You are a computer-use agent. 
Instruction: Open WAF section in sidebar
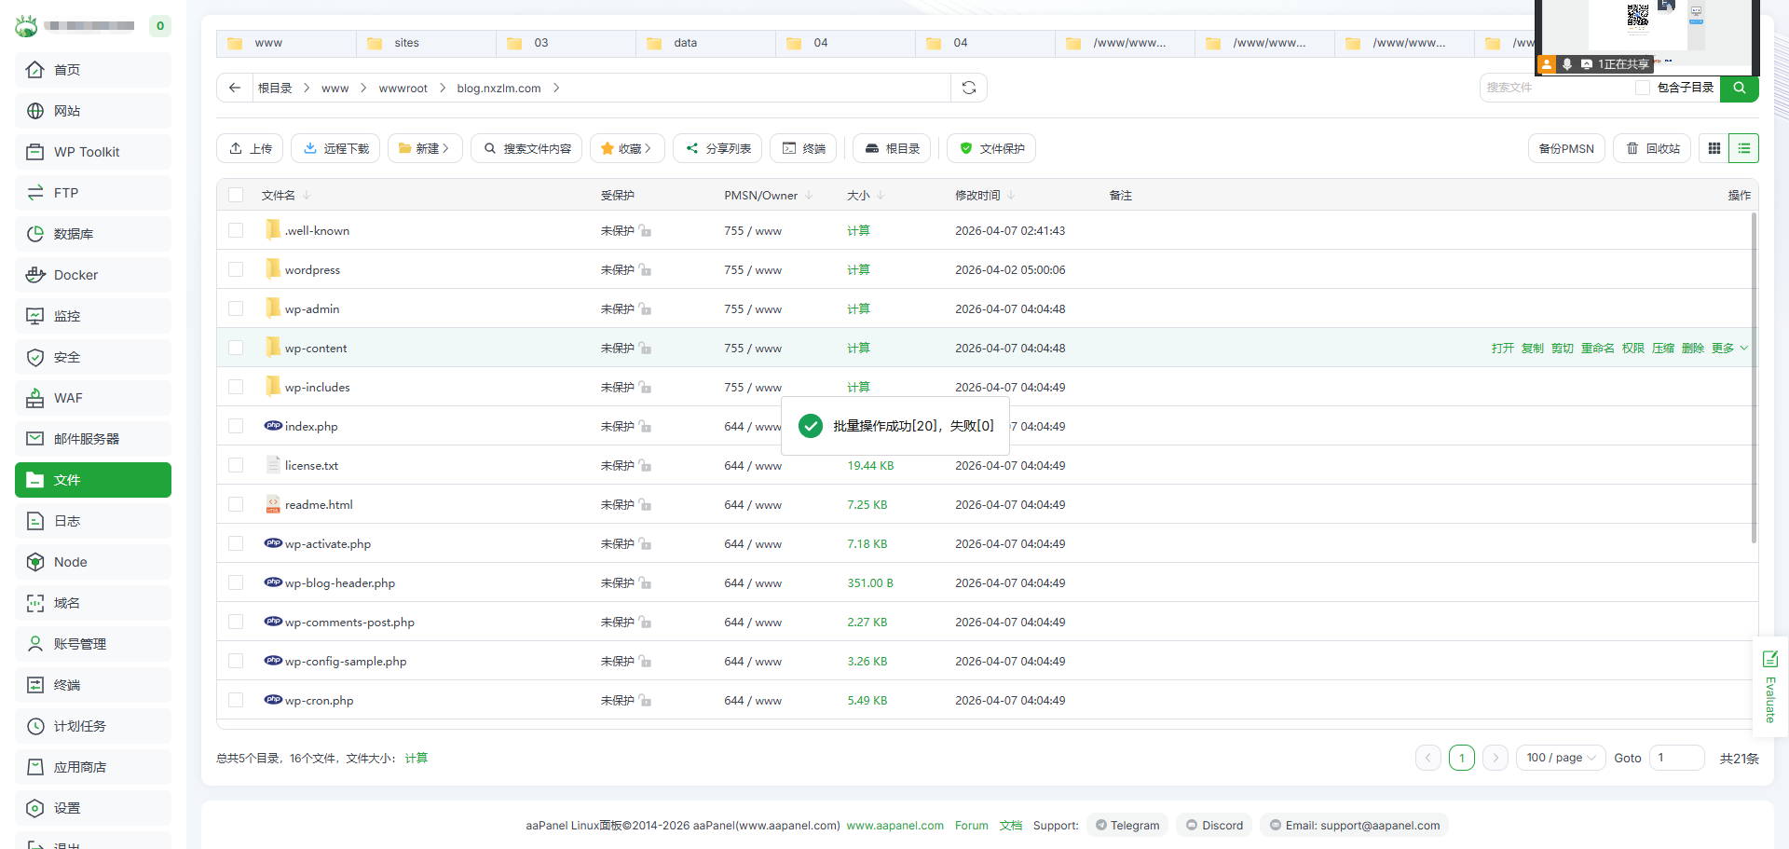coord(92,398)
